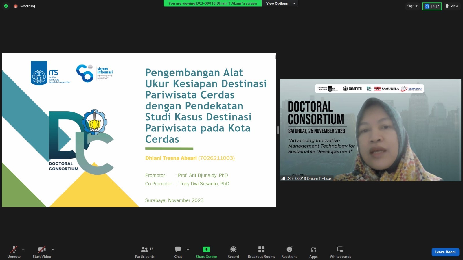Open the View layout menu

point(452,6)
